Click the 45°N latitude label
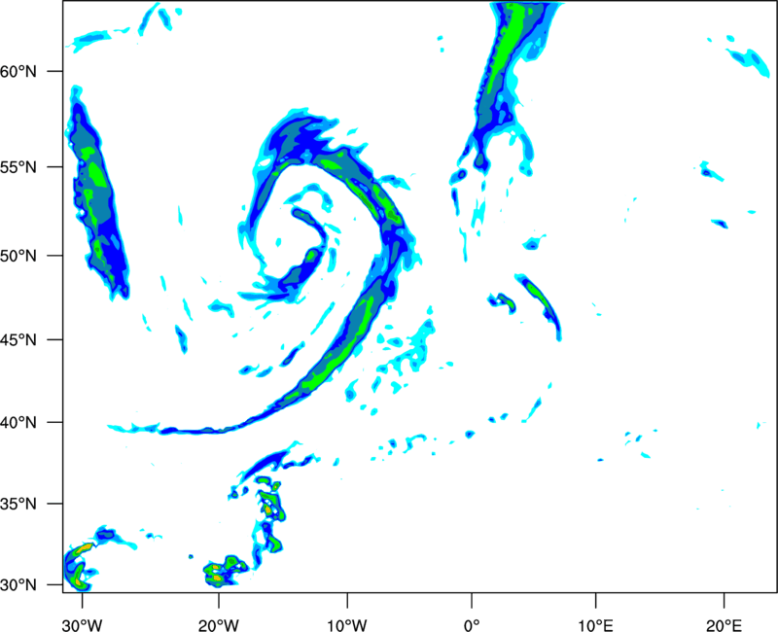Viewport: 778px width, 632px height. 18,339
